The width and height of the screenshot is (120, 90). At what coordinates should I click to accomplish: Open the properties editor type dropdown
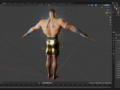click(114, 32)
